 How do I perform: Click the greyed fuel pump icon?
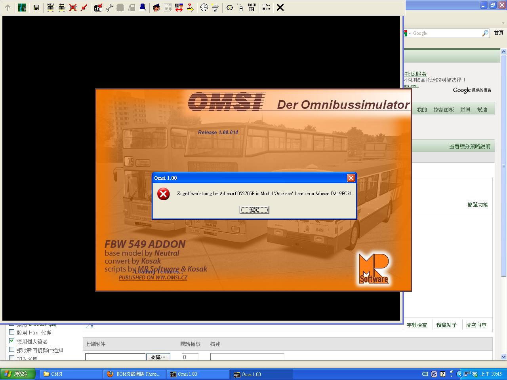point(132,8)
